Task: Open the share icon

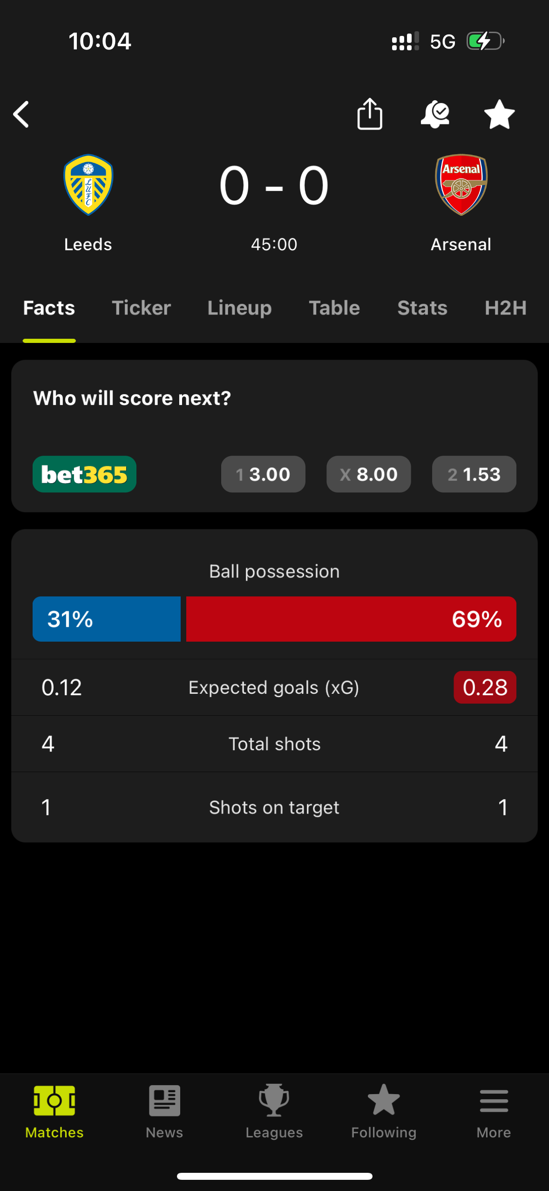Action: point(370,114)
